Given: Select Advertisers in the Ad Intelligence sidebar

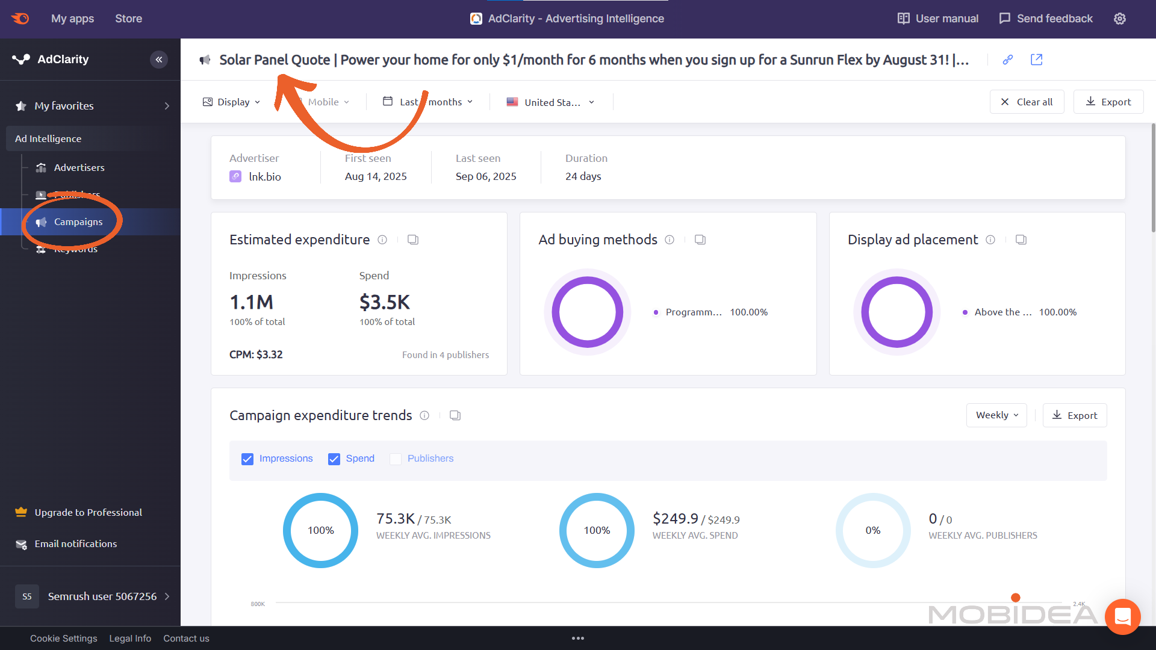Looking at the screenshot, I should click(x=79, y=167).
